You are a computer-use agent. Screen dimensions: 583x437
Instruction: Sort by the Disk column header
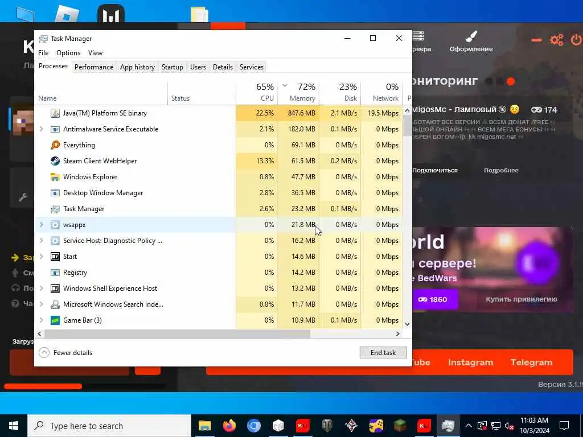[340, 92]
